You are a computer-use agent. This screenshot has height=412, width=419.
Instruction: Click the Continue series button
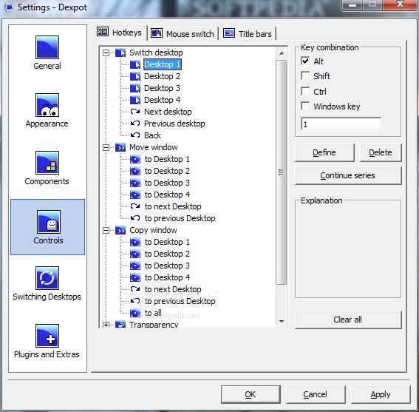pyautogui.click(x=348, y=175)
